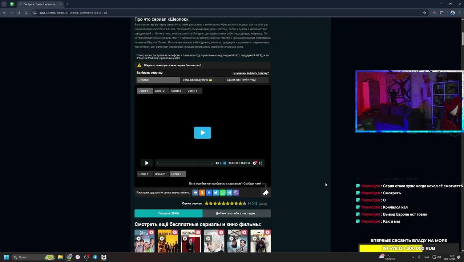Click the warning triangle icon near Шерлок notice
464x262 pixels.
click(139, 65)
